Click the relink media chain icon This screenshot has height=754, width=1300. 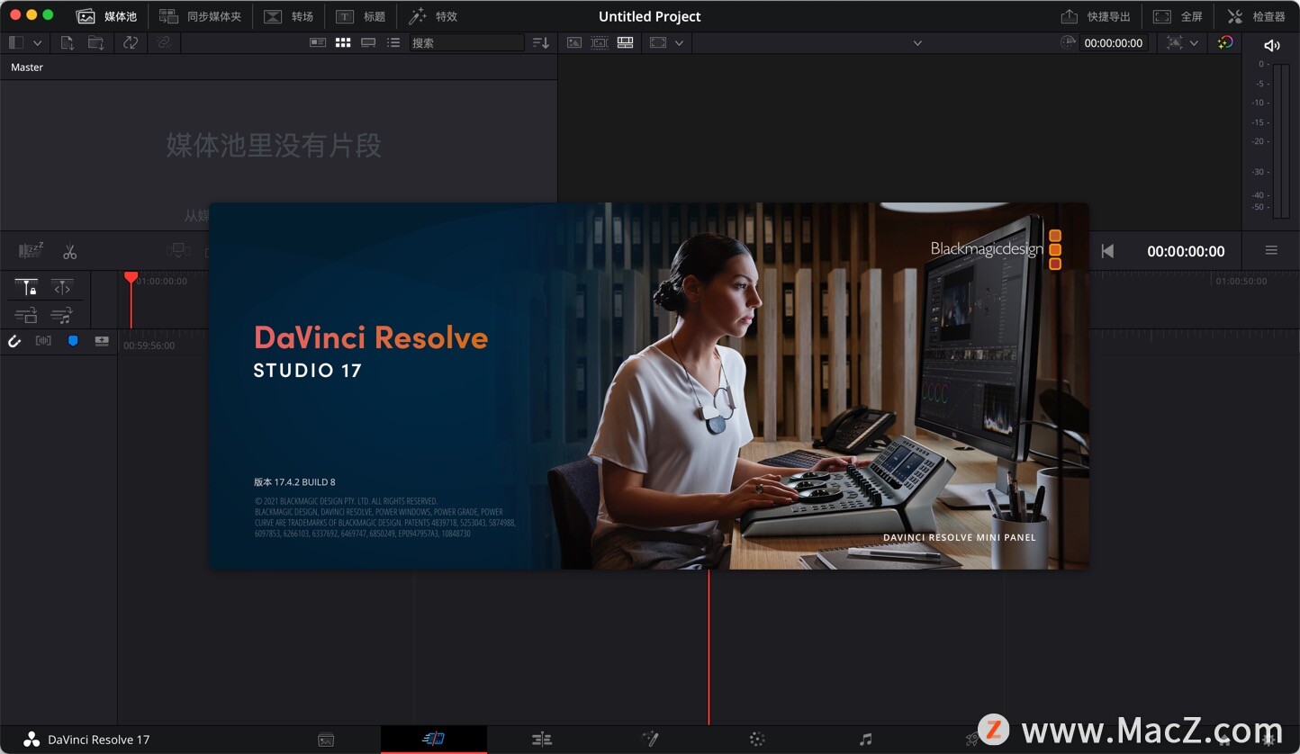pyautogui.click(x=163, y=42)
